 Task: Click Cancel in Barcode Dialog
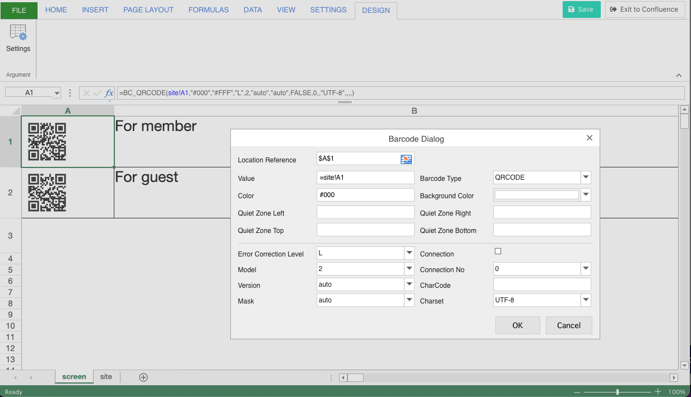[569, 325]
